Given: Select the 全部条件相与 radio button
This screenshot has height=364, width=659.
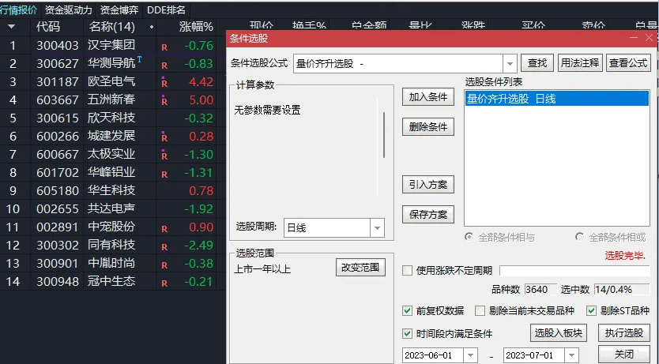Looking at the screenshot, I should [469, 237].
